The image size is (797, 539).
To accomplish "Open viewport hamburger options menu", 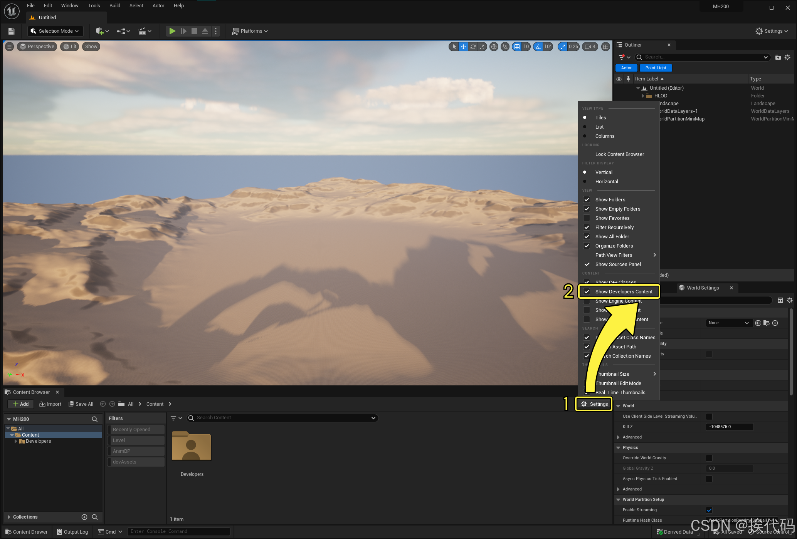I will [10, 47].
